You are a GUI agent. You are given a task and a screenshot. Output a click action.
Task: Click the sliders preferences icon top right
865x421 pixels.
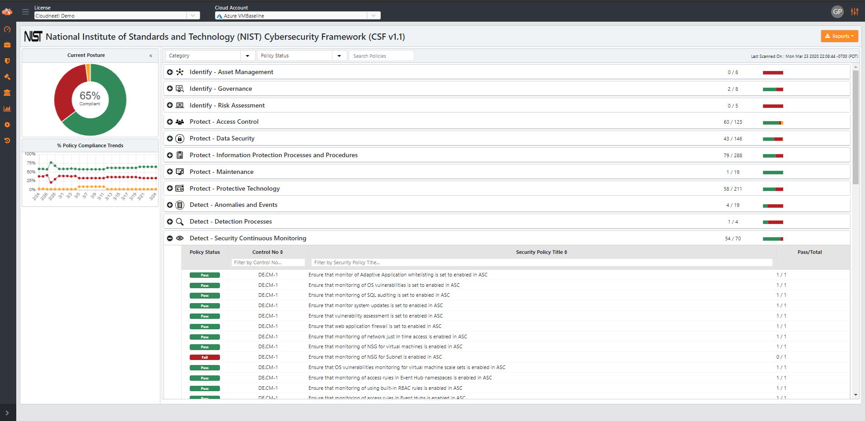[854, 12]
